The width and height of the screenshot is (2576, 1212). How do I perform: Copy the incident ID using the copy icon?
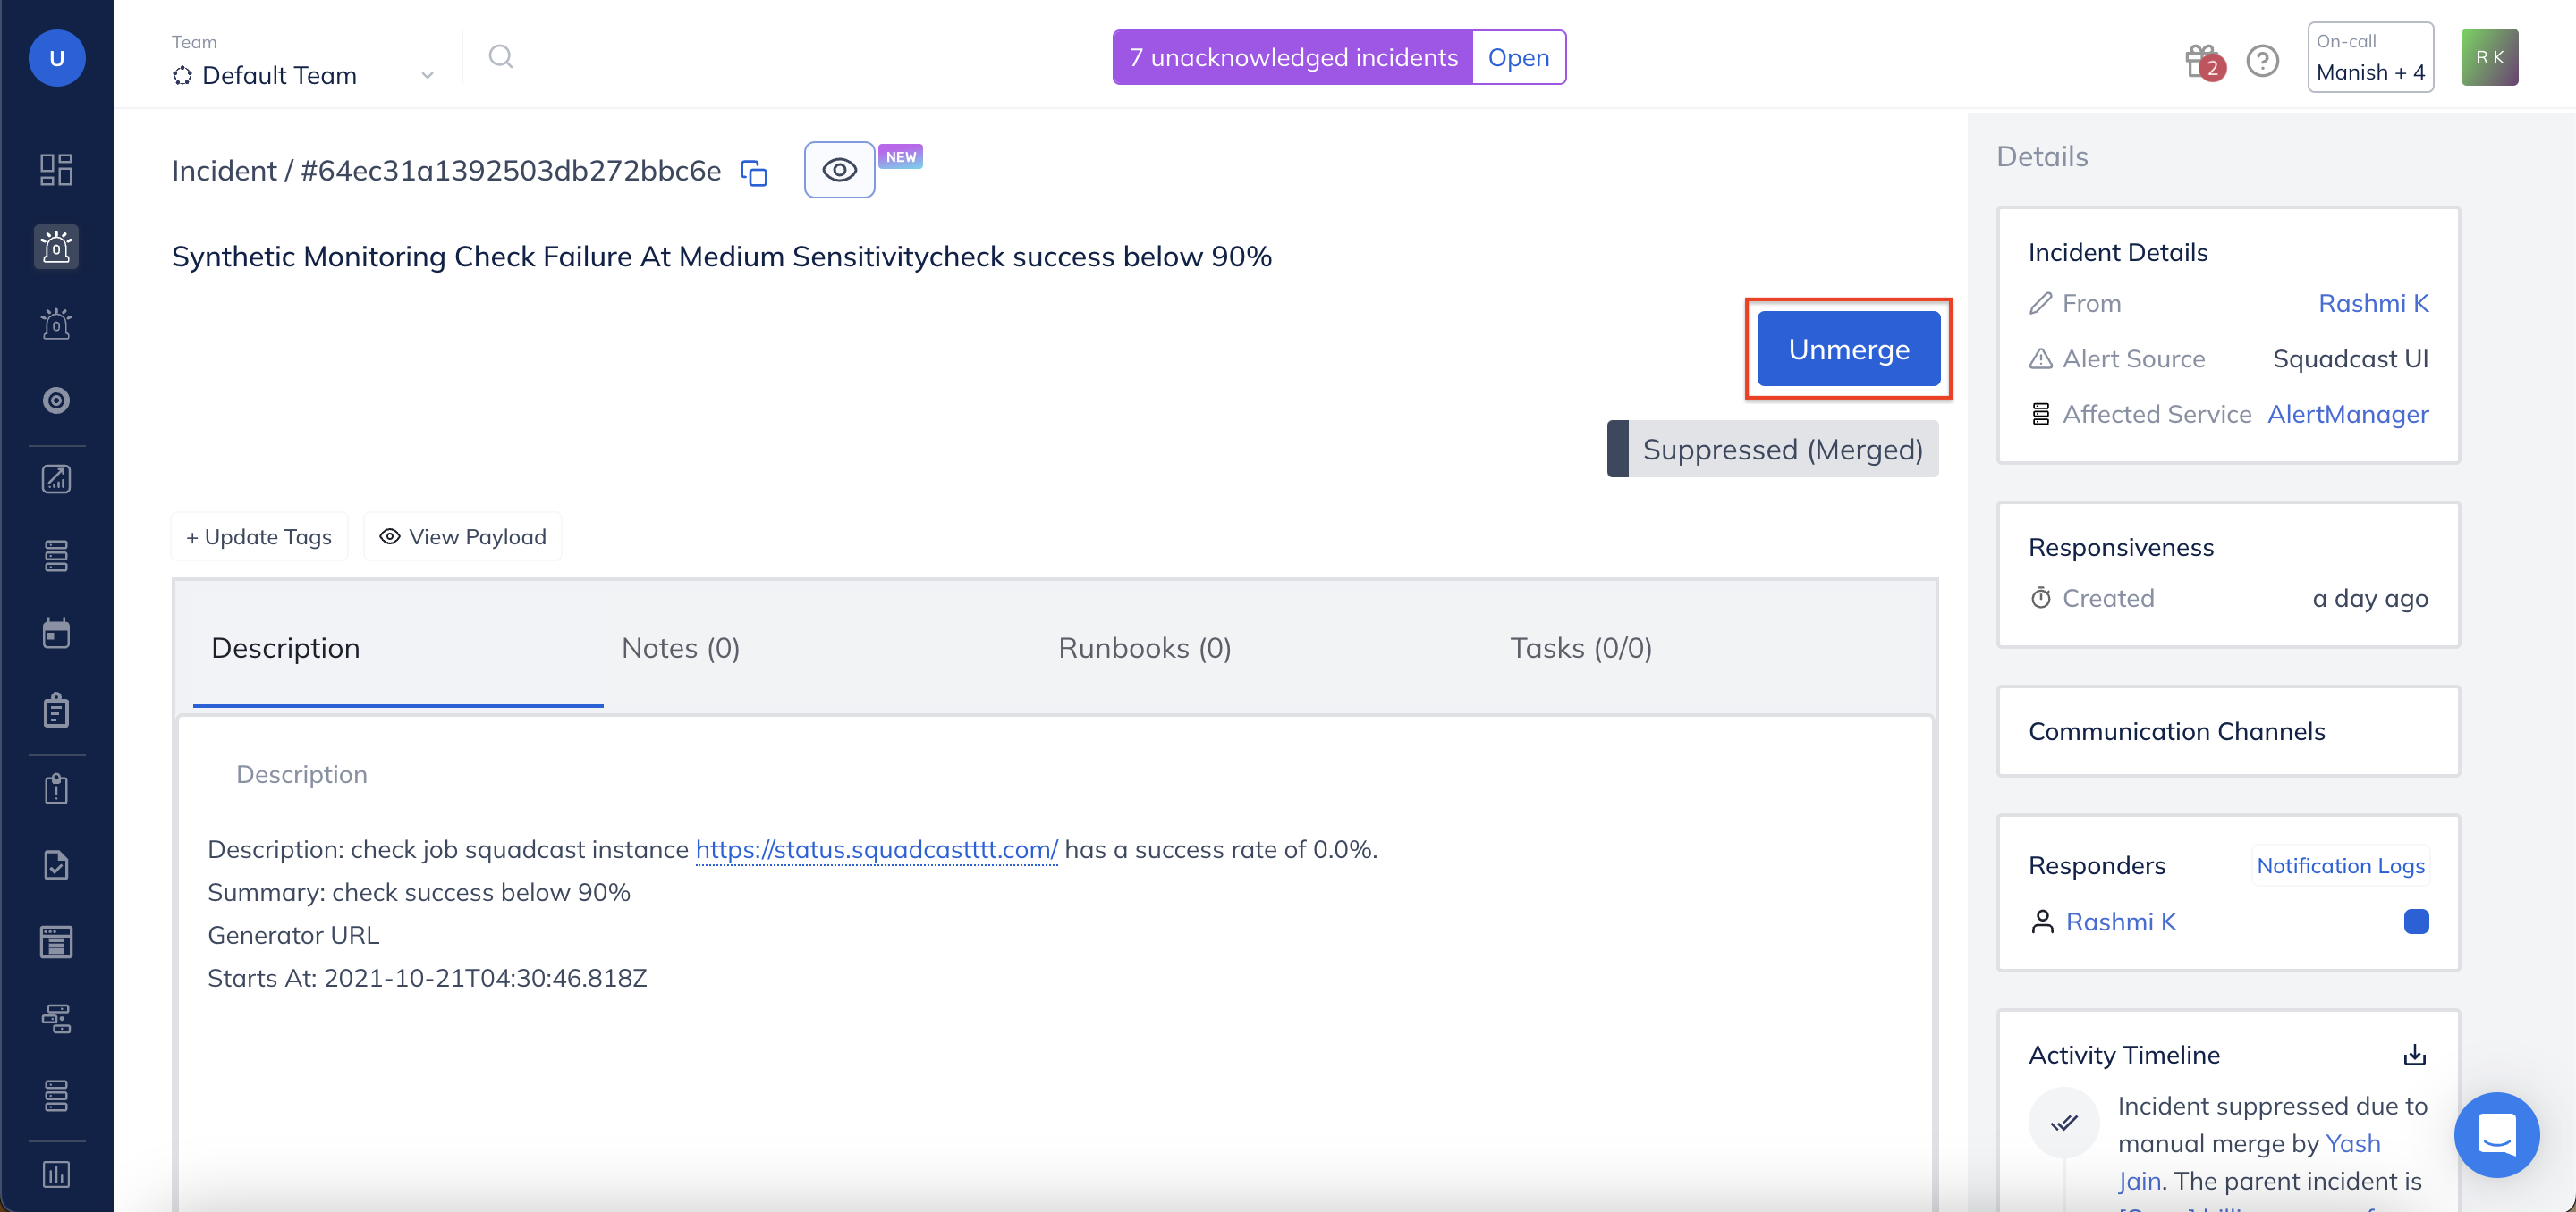pos(753,171)
